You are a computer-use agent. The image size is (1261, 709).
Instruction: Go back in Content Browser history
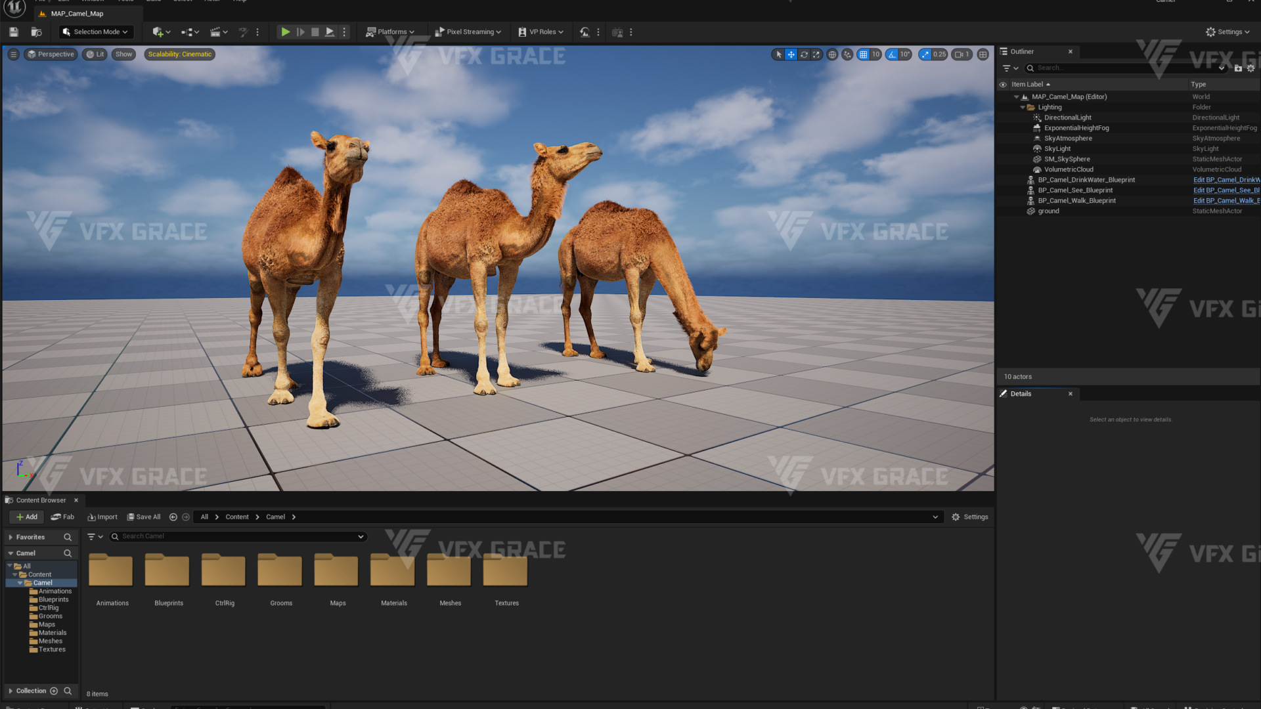point(173,517)
